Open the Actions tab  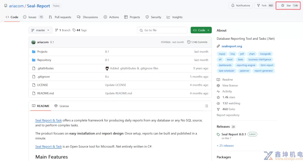(111, 17)
